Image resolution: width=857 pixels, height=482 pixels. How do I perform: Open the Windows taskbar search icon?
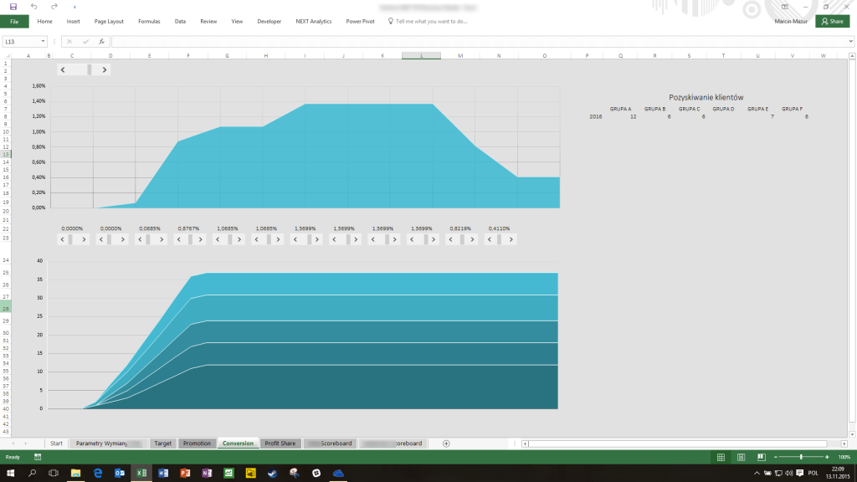(x=33, y=474)
